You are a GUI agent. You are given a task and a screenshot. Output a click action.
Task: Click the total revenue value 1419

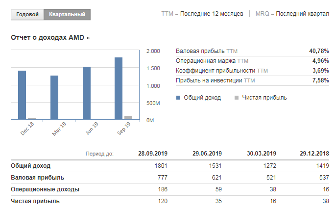tap(323, 166)
